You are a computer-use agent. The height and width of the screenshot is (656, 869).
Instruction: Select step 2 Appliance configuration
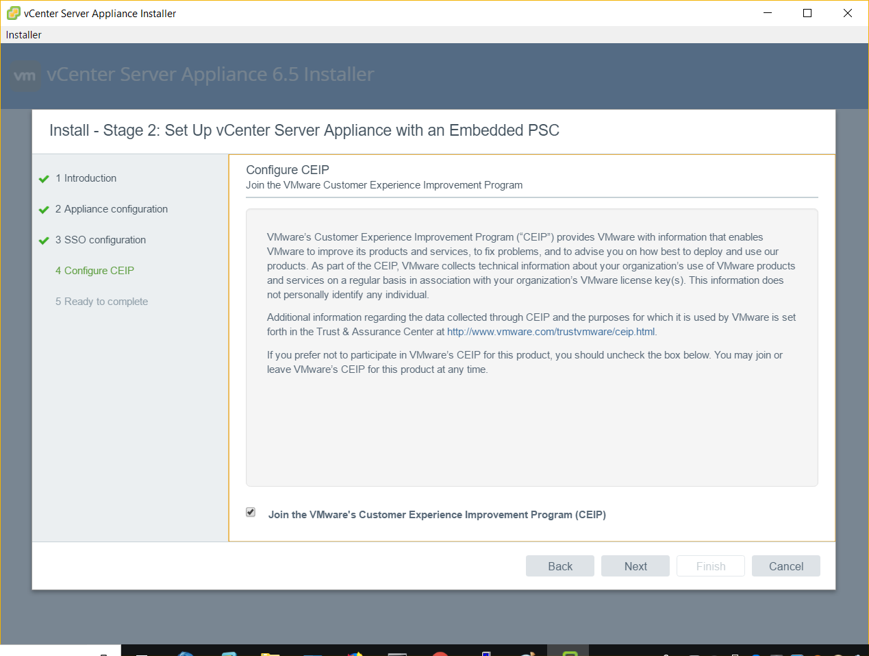click(x=112, y=209)
